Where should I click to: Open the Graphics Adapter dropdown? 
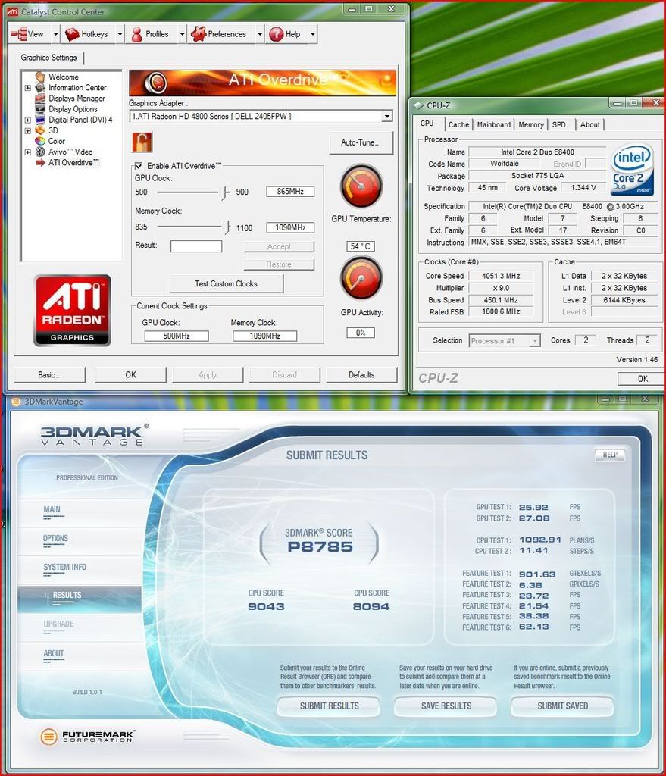386,116
